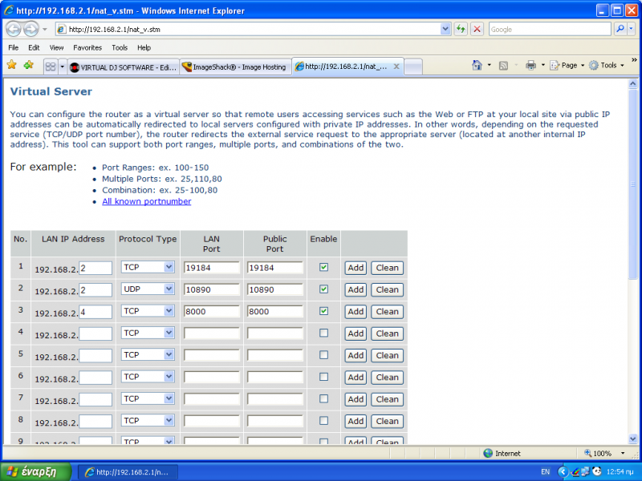Click the search magnifier icon
The height and width of the screenshot is (481, 642).
tap(620, 29)
